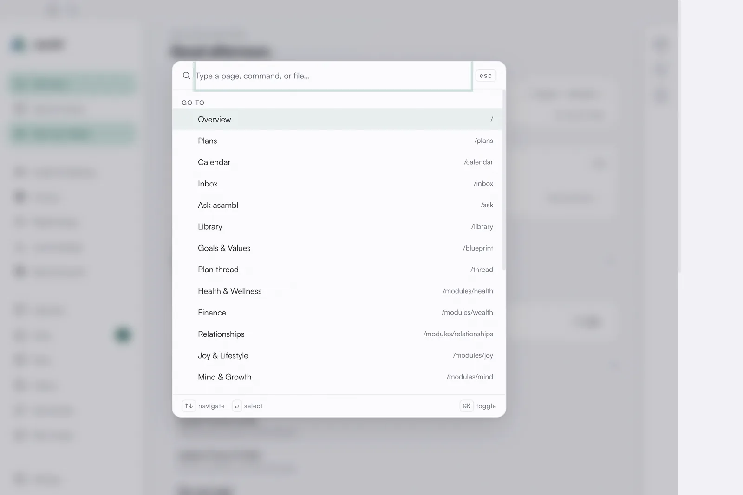The height and width of the screenshot is (495, 743).
Task: Click the /library path label
Action: (x=482, y=227)
